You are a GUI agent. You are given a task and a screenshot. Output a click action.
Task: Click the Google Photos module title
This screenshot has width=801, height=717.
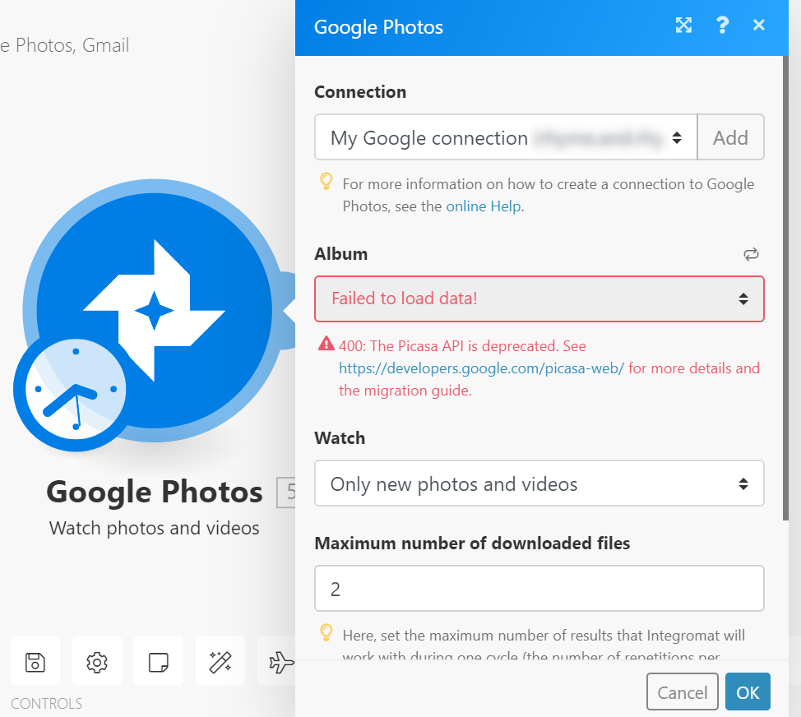[x=155, y=491]
